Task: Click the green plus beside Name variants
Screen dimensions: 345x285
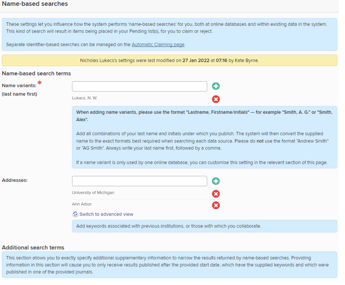Action: [216, 86]
